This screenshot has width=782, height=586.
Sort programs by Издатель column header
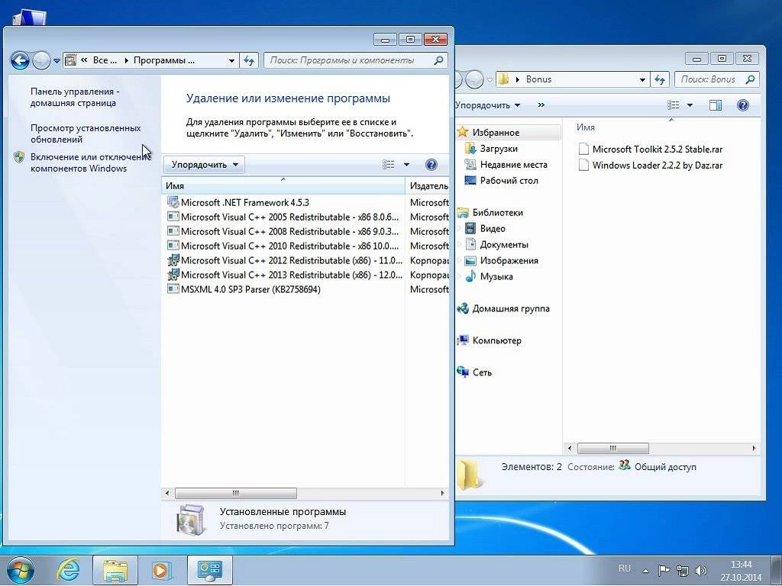pyautogui.click(x=428, y=186)
